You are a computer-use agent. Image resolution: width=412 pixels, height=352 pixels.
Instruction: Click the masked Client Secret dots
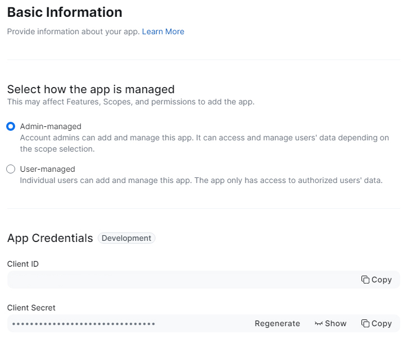click(84, 323)
